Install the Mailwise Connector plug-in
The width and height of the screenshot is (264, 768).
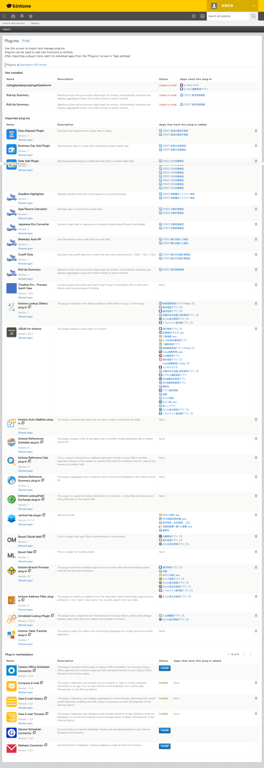[x=165, y=746]
